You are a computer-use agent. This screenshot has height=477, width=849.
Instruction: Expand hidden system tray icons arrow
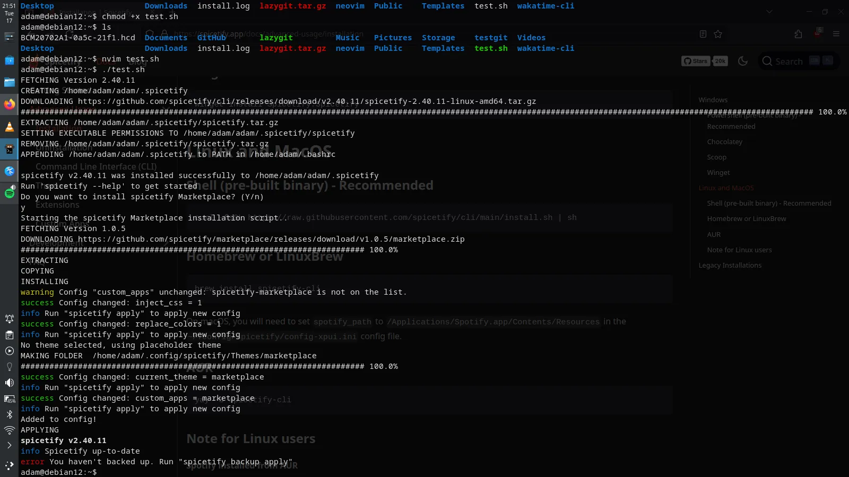(9, 446)
